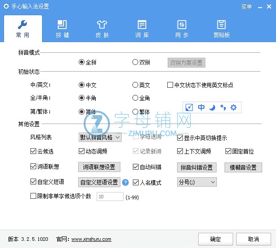Open the 同步 tab

tap(182, 29)
